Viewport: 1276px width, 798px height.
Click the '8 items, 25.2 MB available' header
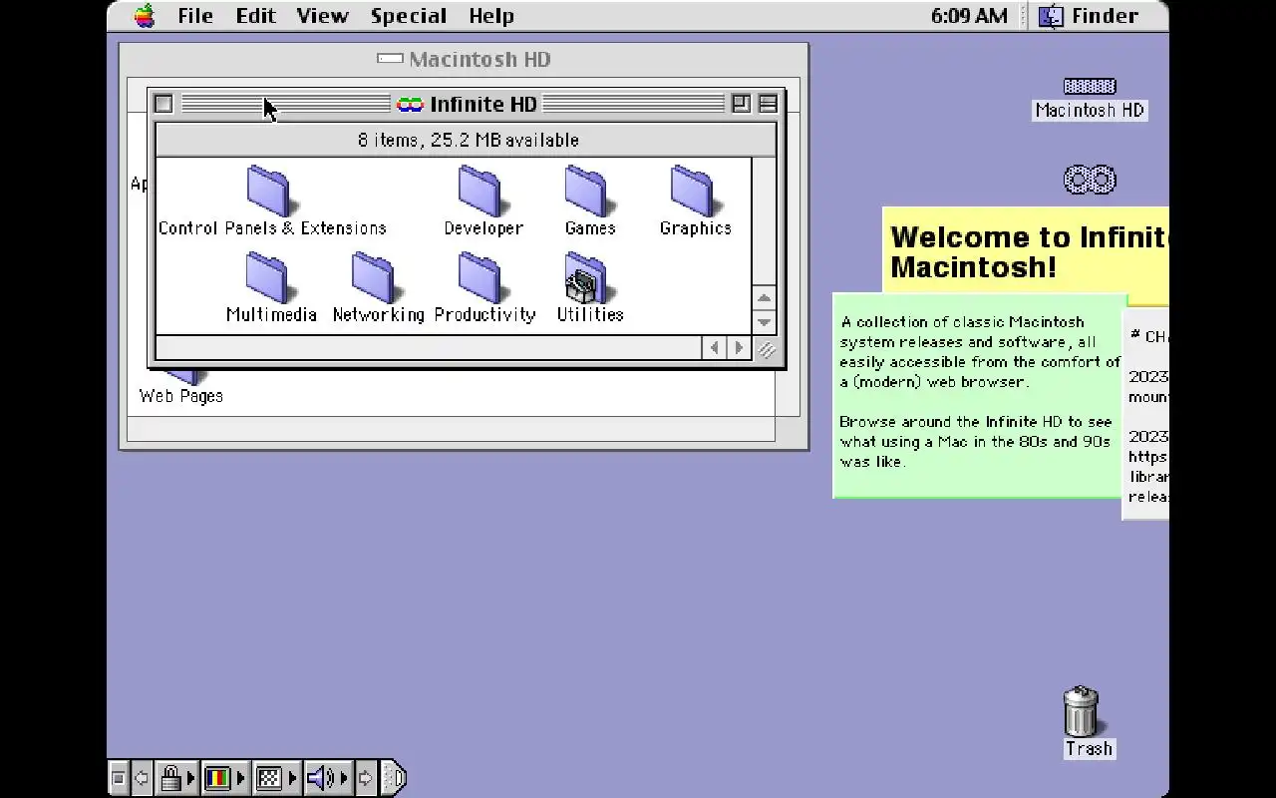coord(467,140)
